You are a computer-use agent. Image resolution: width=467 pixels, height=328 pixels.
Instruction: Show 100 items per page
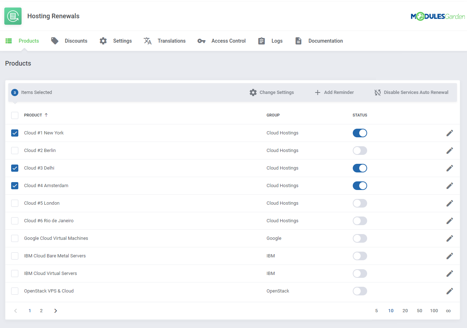click(x=434, y=311)
